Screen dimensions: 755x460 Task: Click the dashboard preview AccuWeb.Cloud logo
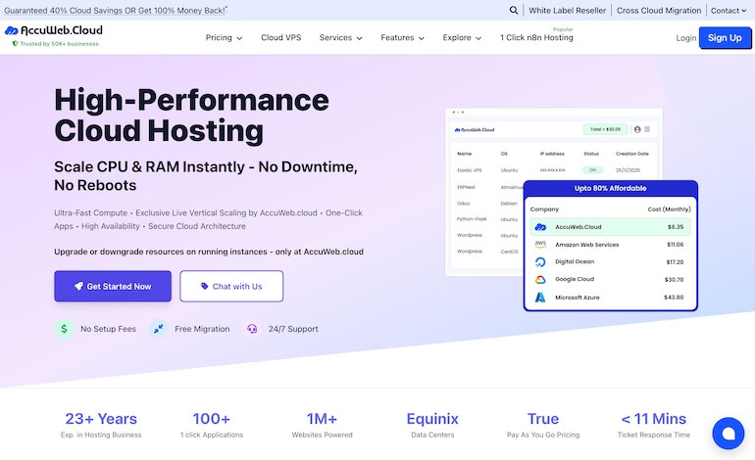[x=475, y=130]
